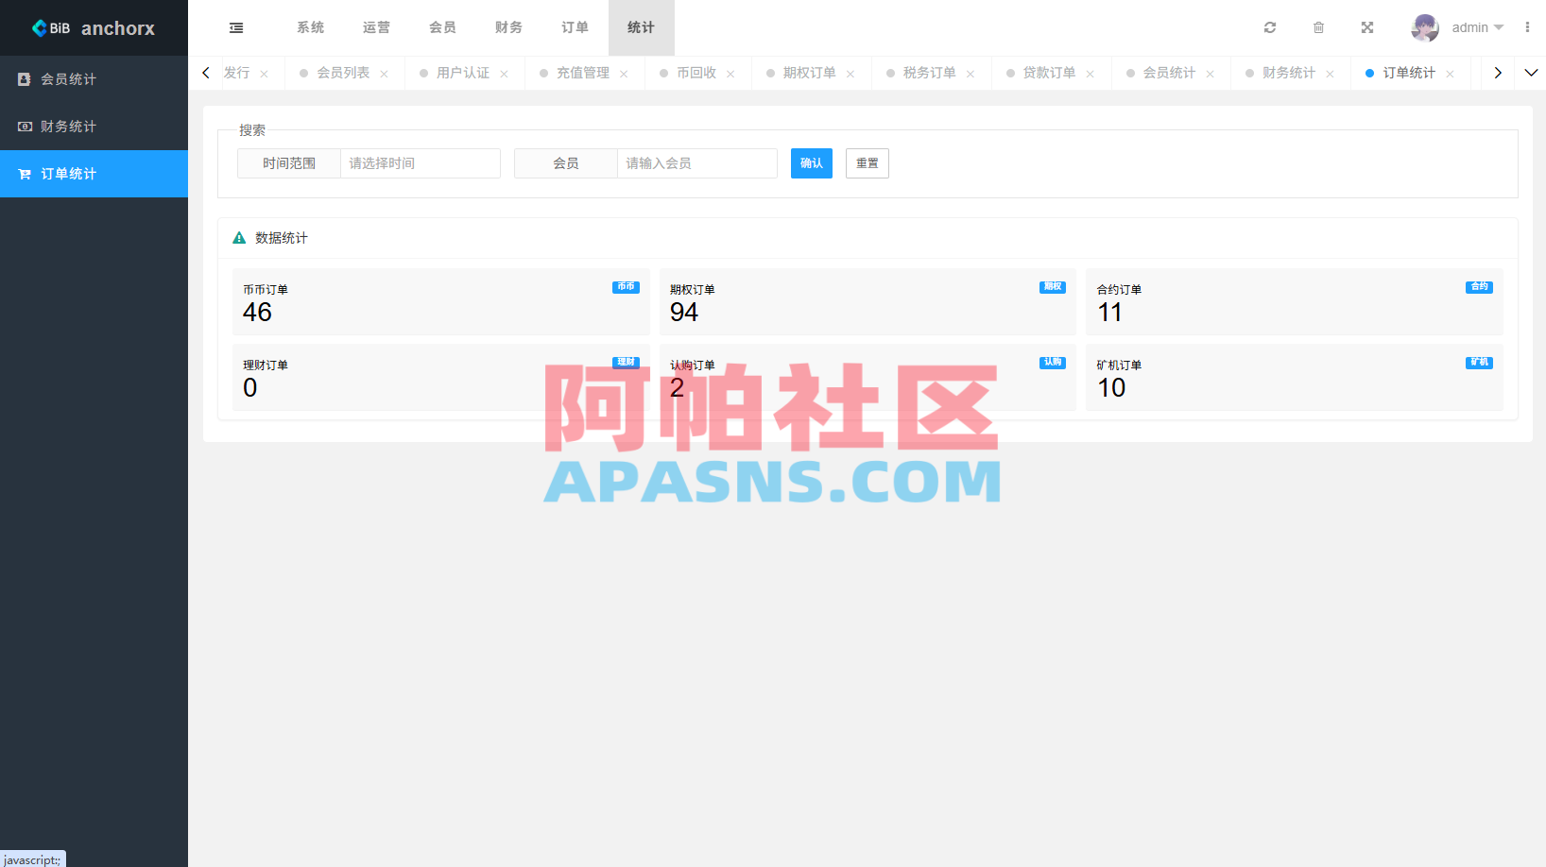
Task: Click the 请输入会员 member input field
Action: tap(696, 163)
